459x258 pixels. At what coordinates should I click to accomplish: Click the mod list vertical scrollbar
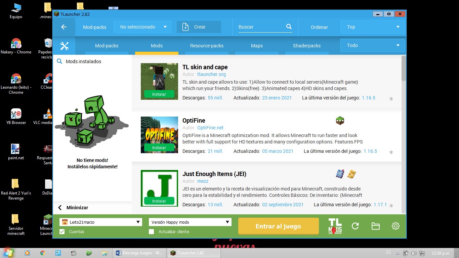[x=404, y=69]
